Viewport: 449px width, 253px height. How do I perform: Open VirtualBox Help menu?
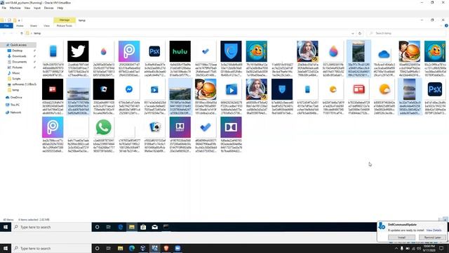pyautogui.click(x=60, y=8)
